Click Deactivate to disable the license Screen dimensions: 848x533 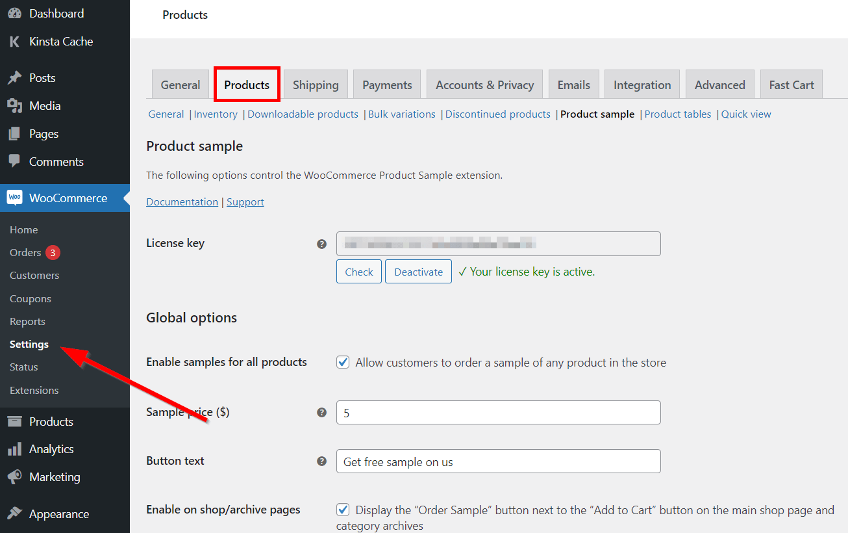coord(418,271)
